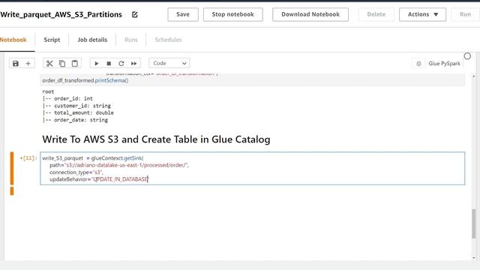This screenshot has width=480, height=270.
Task: Click the notebook title Write_parquet_AWS_S3_Partitions
Action: 61,14
